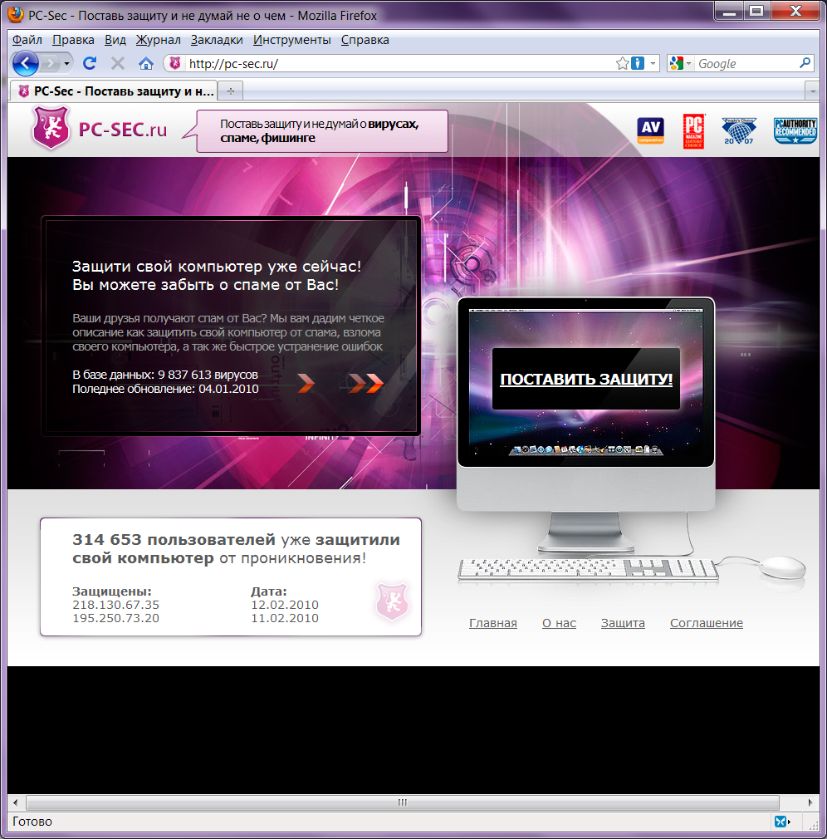Click IP address 218.130.67.35

point(115,605)
